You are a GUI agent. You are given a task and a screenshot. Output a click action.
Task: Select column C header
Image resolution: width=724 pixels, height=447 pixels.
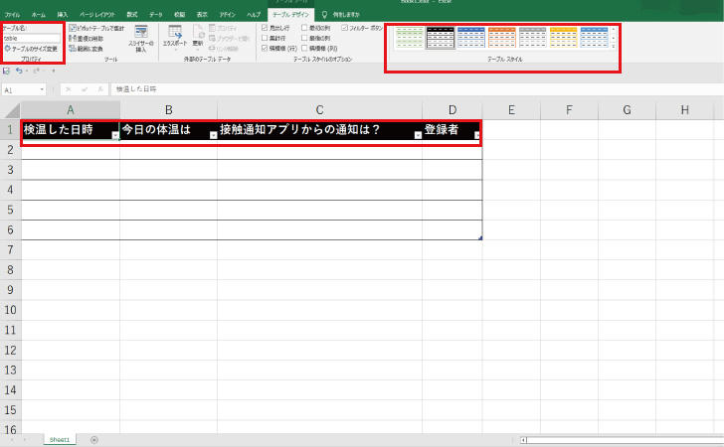(x=319, y=110)
